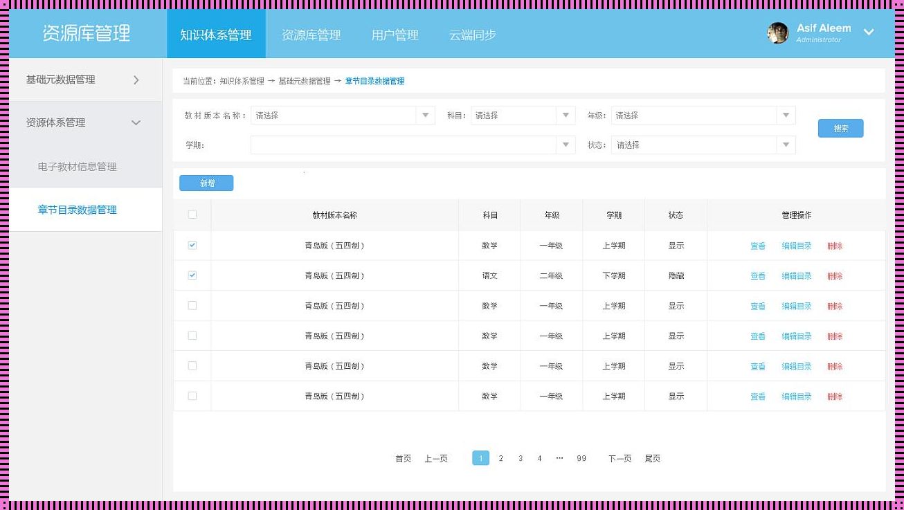Uncheck the checked checkbox of the 数学 row
The width and height of the screenshot is (904, 510).
click(192, 245)
